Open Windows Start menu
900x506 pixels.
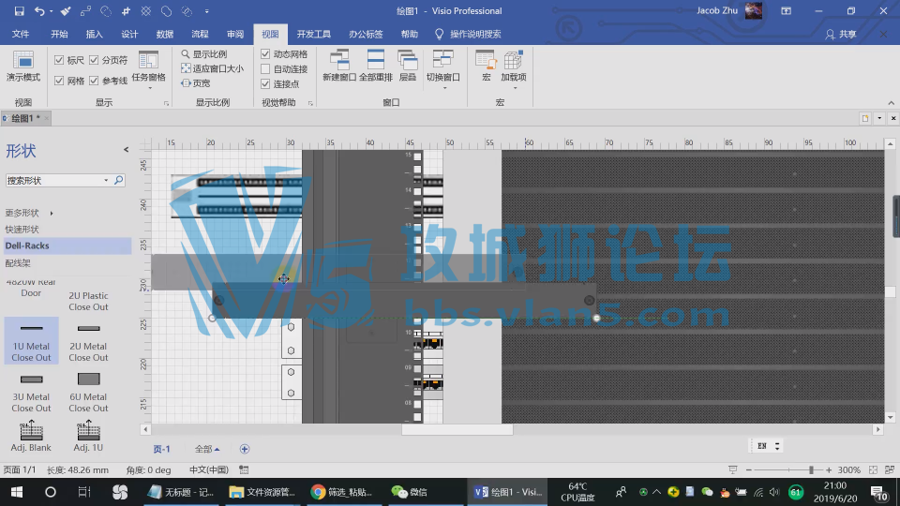click(x=17, y=492)
